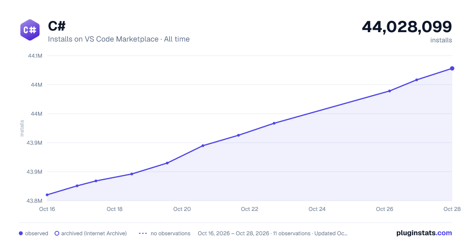Click the dashed 'no observations' legend line
The height and width of the screenshot is (247, 471).
(143, 233)
